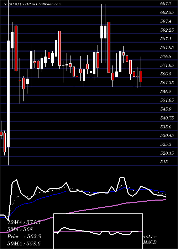Click the 556.2 price axis label
Image resolution: width=178 pixels, height=249 pixels.
[x=166, y=92]
